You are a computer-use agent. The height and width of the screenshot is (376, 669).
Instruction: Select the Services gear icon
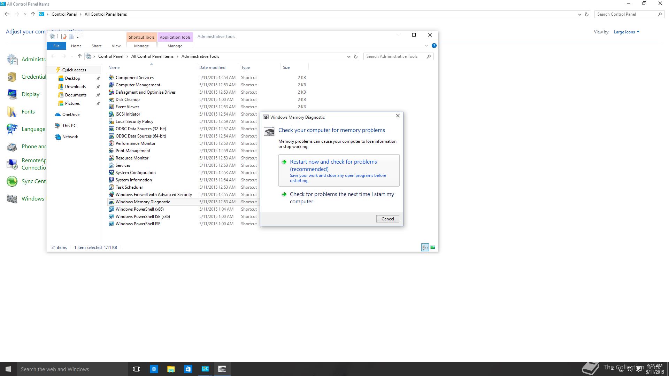click(x=111, y=165)
